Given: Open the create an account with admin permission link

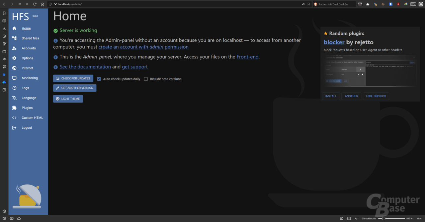Looking at the screenshot, I should pos(143,47).
